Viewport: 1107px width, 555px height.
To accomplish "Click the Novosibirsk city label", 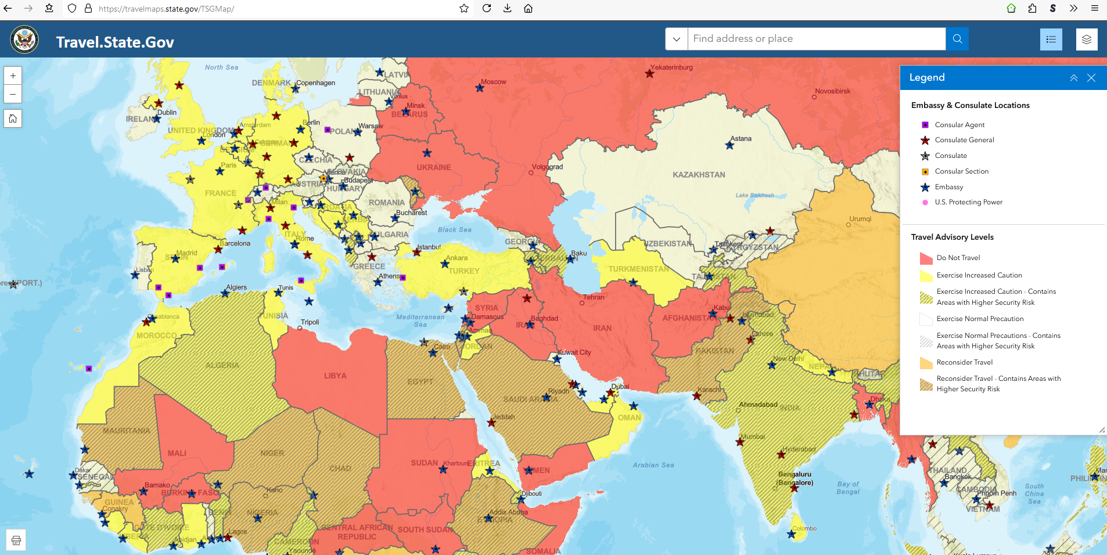I will (833, 91).
